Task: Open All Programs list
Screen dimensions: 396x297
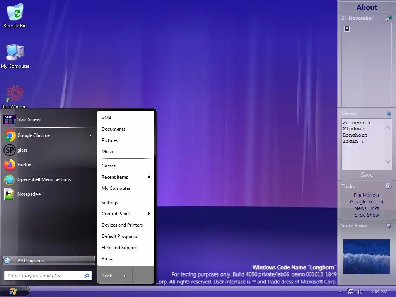Action: pos(49,260)
